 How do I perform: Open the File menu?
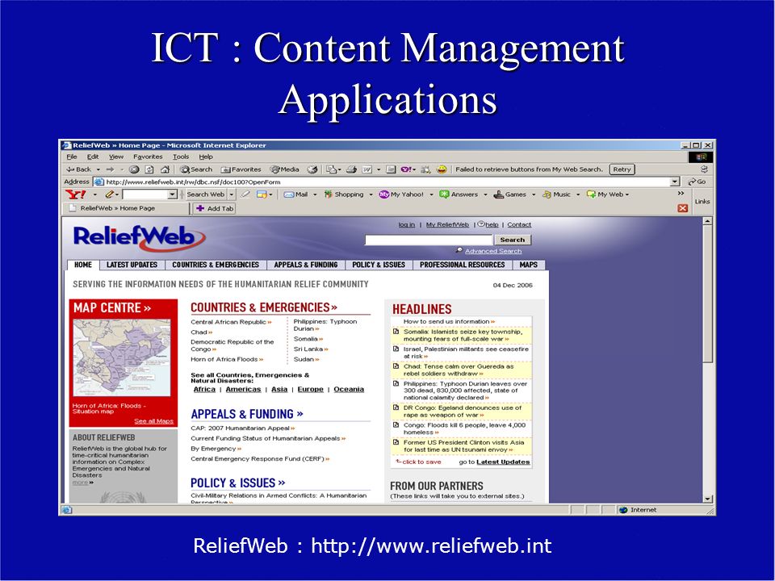[x=72, y=157]
